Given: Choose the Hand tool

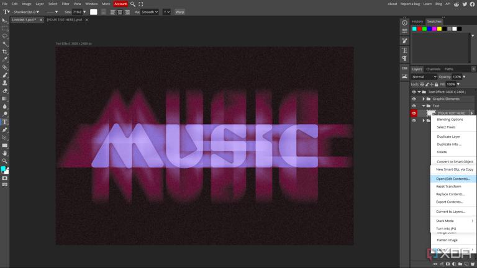Looking at the screenshot, I should [x=5, y=153].
